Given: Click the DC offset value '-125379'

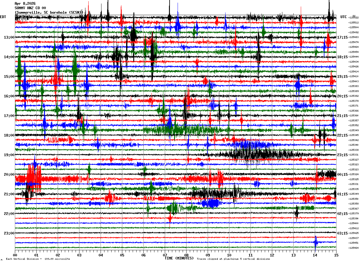Looking at the screenshot, I should [353, 213].
